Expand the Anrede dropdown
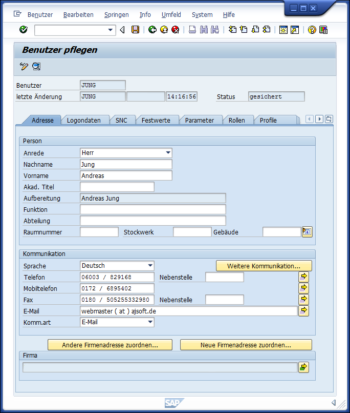Screen dimensions: 350x413 point(168,153)
